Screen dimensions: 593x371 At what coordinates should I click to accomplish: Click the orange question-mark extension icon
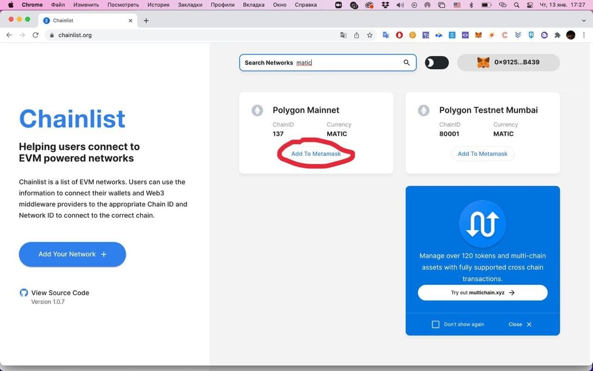coord(413,35)
